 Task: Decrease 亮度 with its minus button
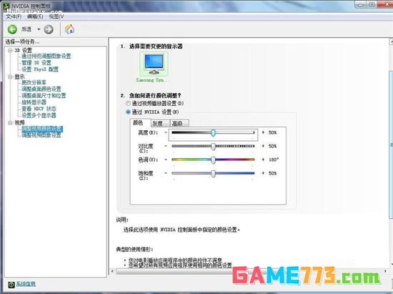(x=166, y=132)
